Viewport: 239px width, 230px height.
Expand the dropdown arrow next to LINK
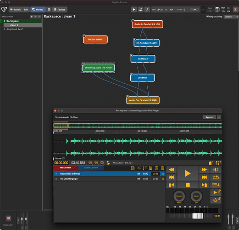[x=203, y=10]
